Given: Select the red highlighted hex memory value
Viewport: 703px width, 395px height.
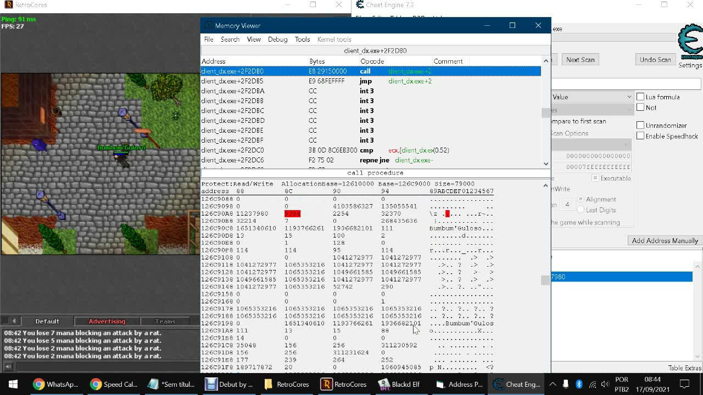Looking at the screenshot, I should (292, 213).
